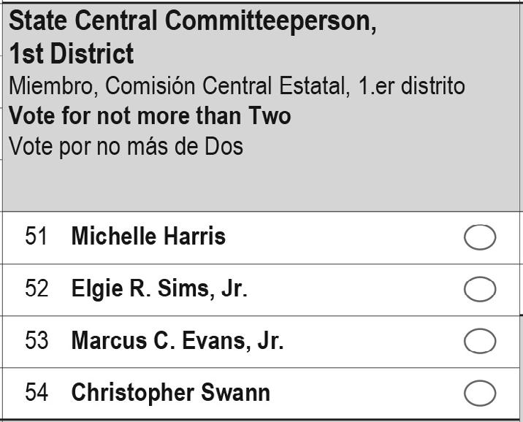Screen dimensions: 523x422
Task: Click the 1st District heading line
Action: click(x=72, y=53)
